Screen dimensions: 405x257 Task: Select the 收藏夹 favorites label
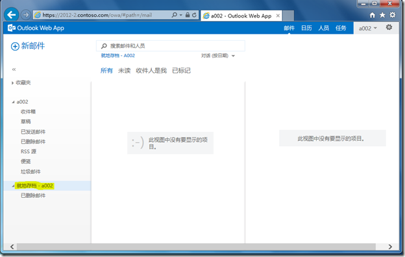(23, 82)
